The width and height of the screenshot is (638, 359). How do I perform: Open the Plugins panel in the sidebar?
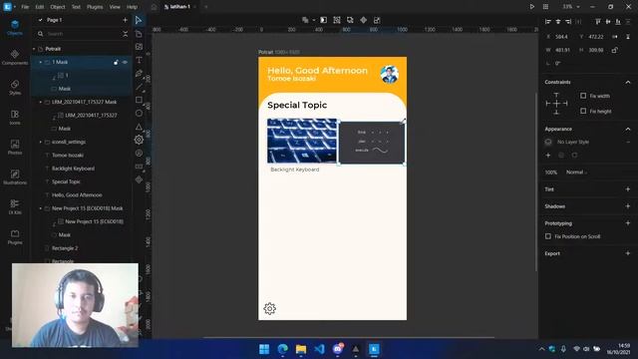click(x=15, y=237)
